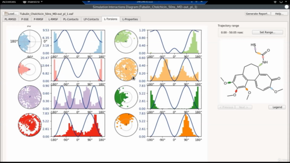Click the light green bond near NH
The image size is (290, 163).
coord(261,65)
